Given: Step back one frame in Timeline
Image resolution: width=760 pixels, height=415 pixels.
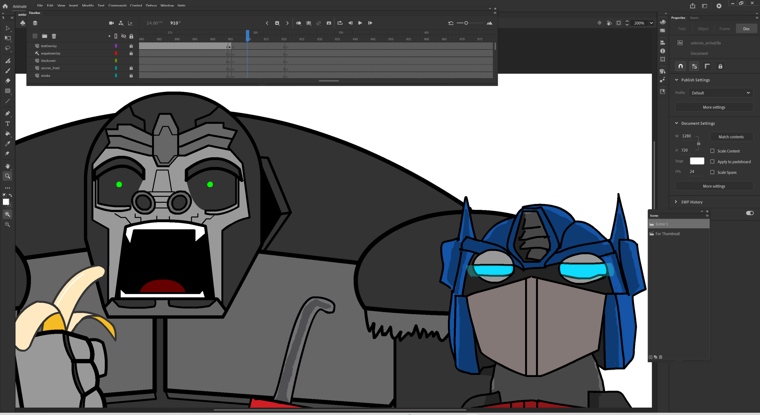Looking at the screenshot, I should [350, 23].
